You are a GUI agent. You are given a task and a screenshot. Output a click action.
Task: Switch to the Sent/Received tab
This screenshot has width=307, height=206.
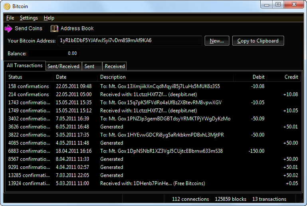click(63, 66)
